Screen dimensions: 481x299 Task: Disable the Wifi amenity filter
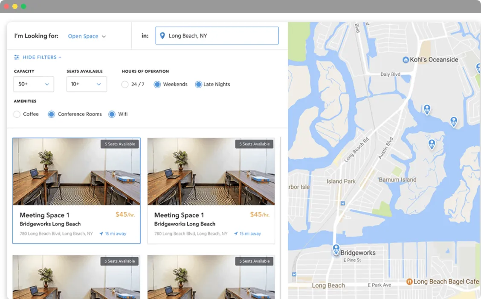(x=112, y=114)
